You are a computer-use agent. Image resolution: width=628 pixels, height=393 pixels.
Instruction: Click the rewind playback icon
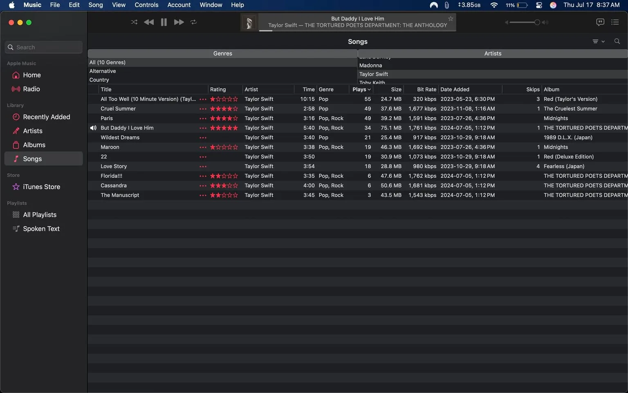(x=149, y=22)
